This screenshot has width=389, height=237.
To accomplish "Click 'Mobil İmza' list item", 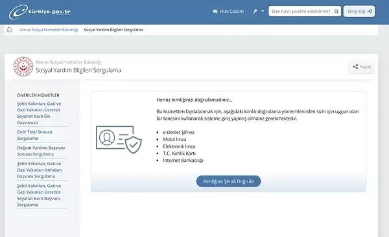I will [174, 139].
